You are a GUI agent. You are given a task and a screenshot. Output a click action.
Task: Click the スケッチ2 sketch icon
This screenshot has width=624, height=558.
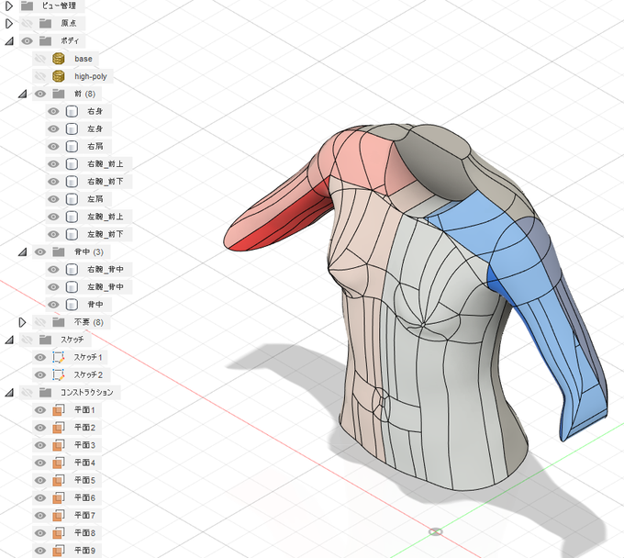(x=59, y=375)
